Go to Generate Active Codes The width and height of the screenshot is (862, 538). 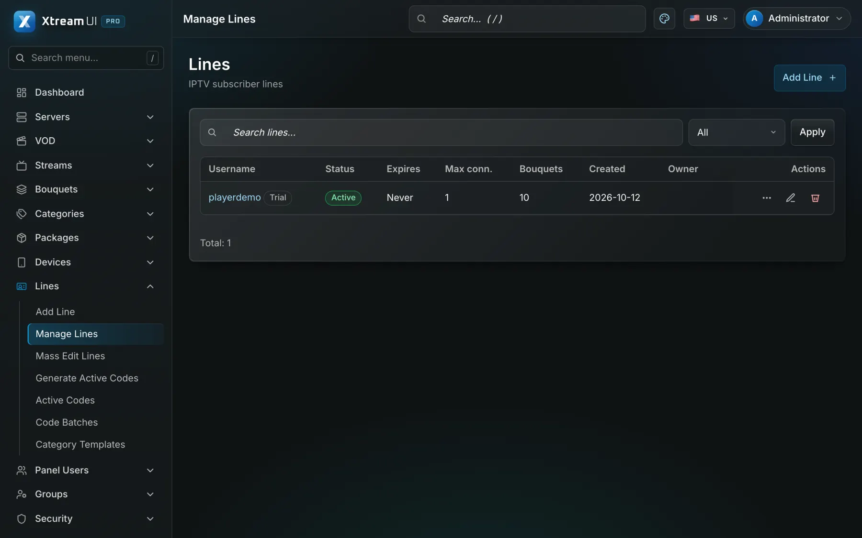[x=96, y=378]
